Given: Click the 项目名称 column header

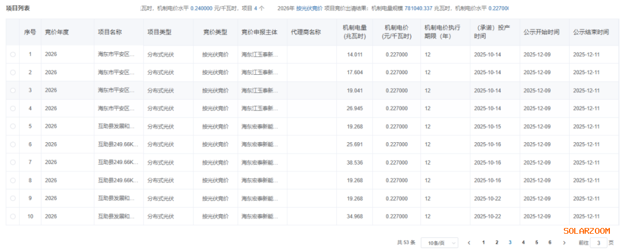Looking at the screenshot, I should click(109, 32).
